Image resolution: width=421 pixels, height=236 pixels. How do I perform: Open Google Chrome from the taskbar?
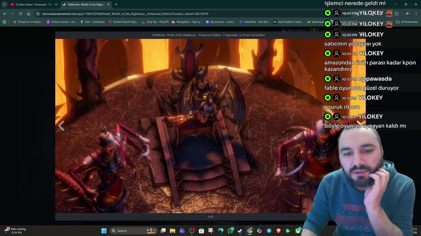click(250, 231)
